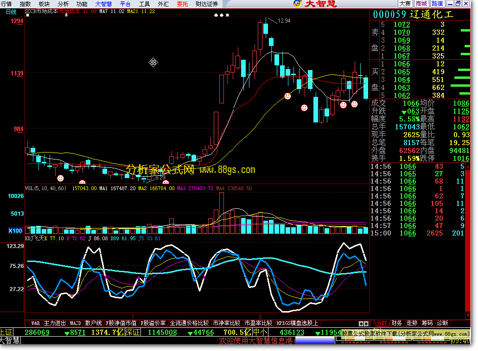Click the 最高 1132 value

[461, 119]
